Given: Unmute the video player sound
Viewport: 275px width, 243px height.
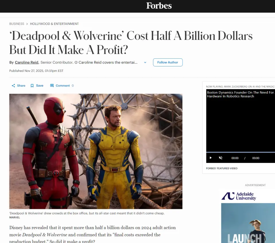Looking at the screenshot, I should [221, 158].
